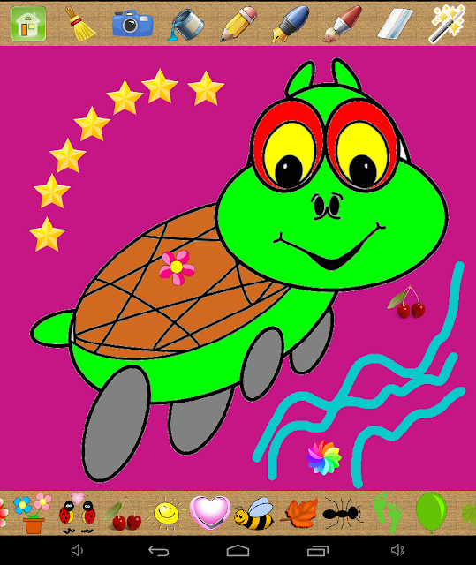Viewport: 476px width, 565px height.
Task: Choose the ladybugs sticker
Action: (x=77, y=514)
